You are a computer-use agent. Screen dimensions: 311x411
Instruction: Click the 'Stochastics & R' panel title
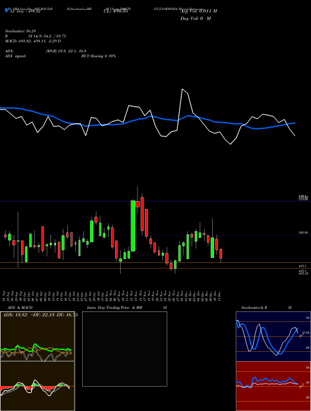tap(254, 308)
